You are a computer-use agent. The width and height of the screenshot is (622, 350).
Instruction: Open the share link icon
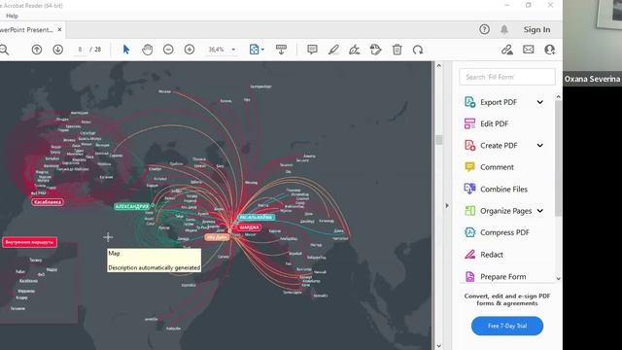tap(507, 50)
